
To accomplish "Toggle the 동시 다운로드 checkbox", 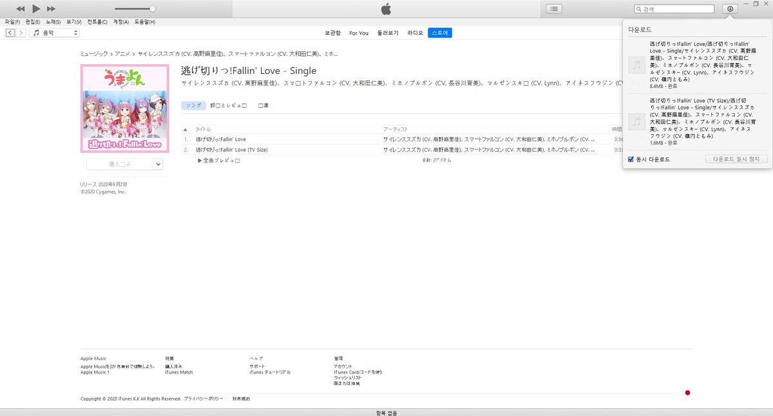I will pyautogui.click(x=631, y=159).
